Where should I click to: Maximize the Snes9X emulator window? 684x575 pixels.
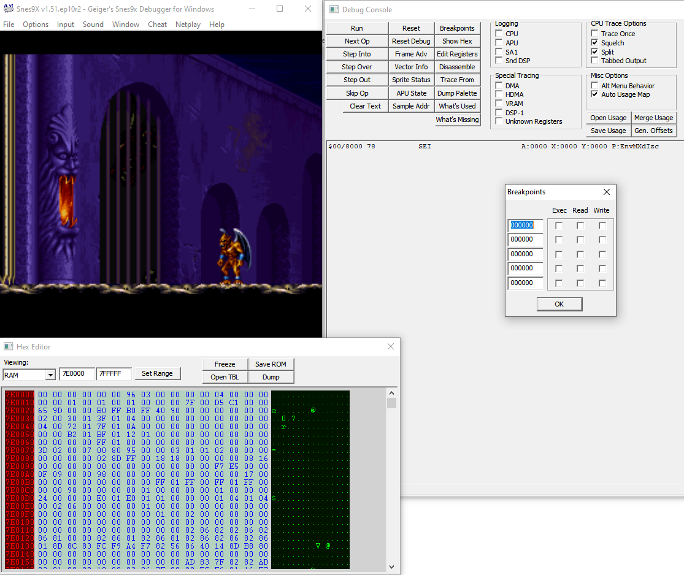click(280, 9)
